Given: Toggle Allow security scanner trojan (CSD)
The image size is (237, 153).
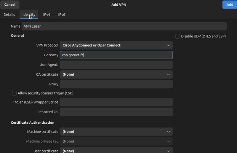Looking at the screenshot, I should point(14,93).
